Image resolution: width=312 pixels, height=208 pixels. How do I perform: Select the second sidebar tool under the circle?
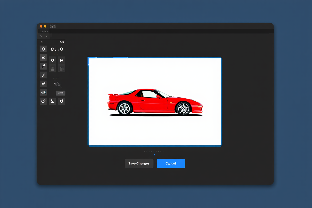tap(43, 58)
